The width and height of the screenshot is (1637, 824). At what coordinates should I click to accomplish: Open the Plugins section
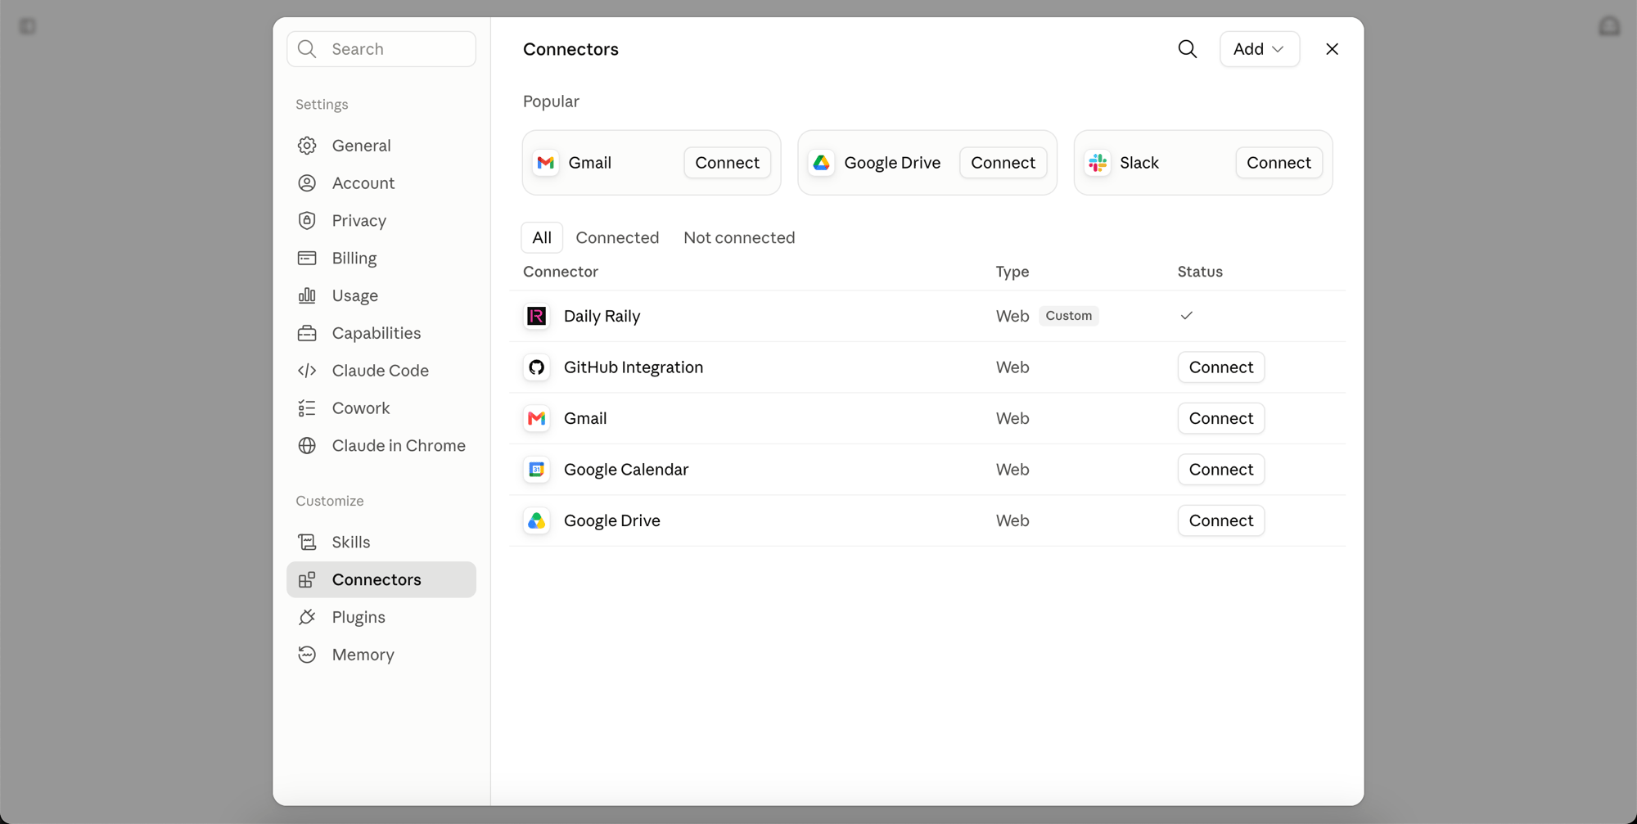click(381, 617)
